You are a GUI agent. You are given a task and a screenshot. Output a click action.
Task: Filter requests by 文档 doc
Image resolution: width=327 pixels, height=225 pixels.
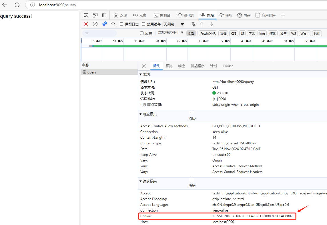click(x=223, y=33)
